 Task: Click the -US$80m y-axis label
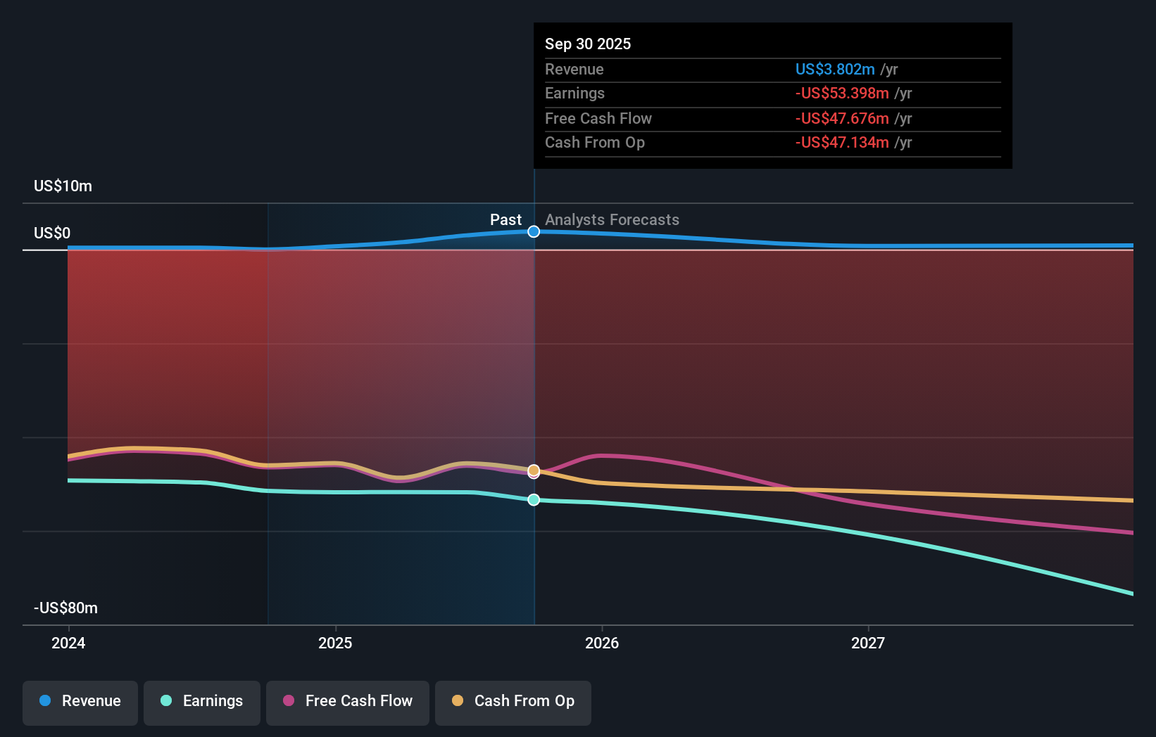tap(66, 608)
